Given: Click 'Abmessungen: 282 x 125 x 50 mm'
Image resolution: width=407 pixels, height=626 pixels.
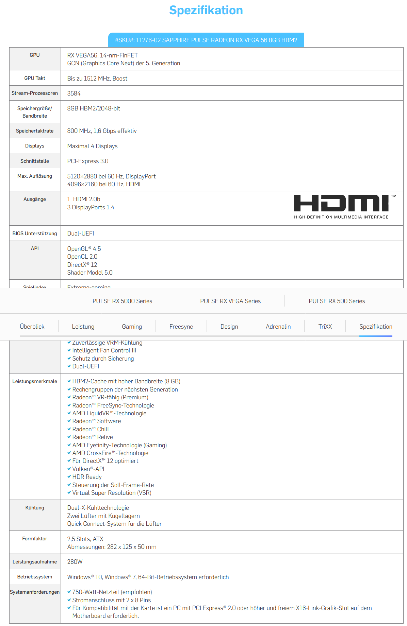Looking at the screenshot, I should 112,547.
